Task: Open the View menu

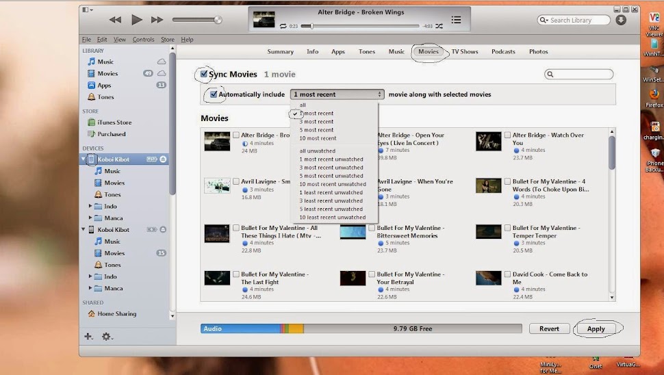Action: pyautogui.click(x=119, y=40)
